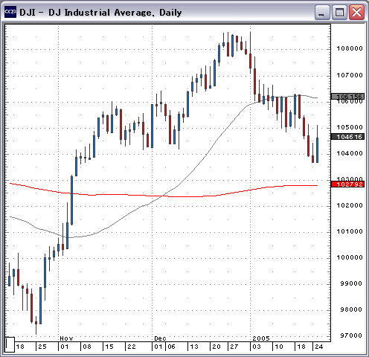Click the 100000 price axis label
The image size is (369, 357).
click(x=350, y=257)
